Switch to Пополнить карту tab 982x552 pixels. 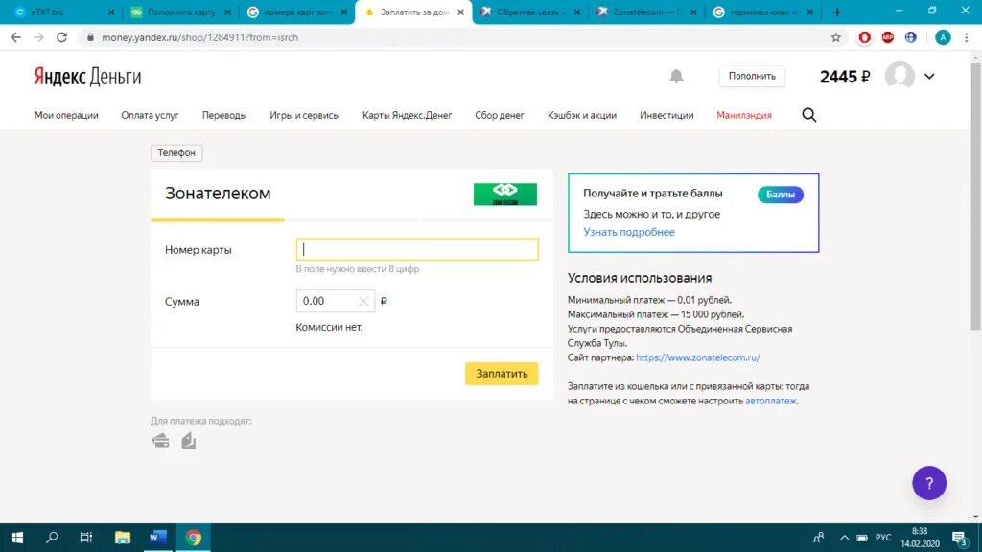[x=179, y=11]
